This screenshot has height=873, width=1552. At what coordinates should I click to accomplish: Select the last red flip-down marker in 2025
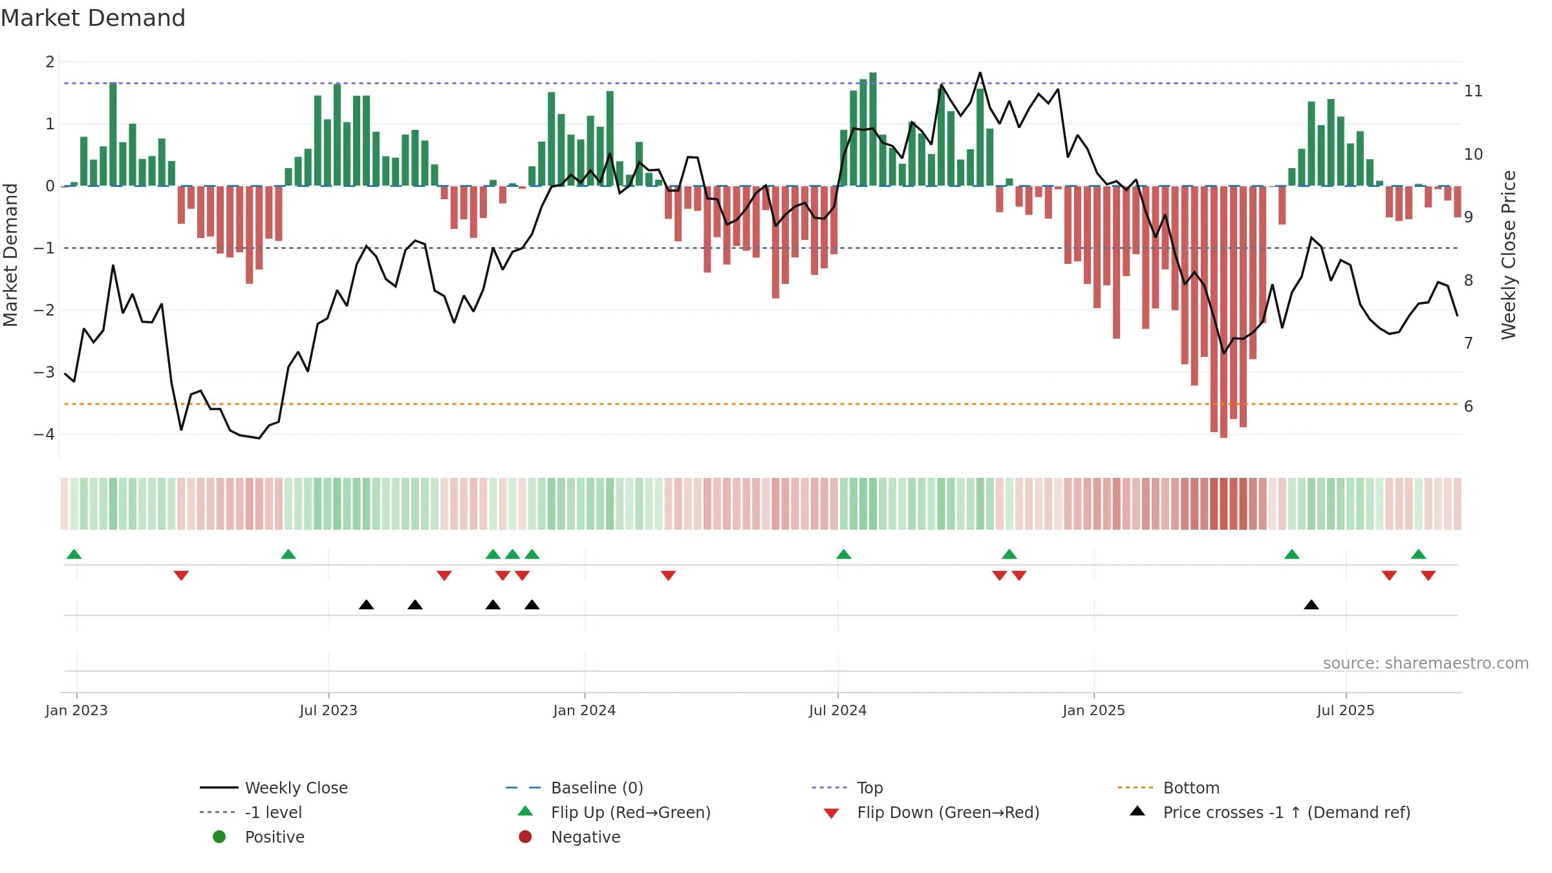(x=1428, y=576)
